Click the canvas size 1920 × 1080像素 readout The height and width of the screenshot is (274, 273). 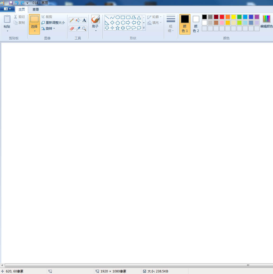click(111, 271)
